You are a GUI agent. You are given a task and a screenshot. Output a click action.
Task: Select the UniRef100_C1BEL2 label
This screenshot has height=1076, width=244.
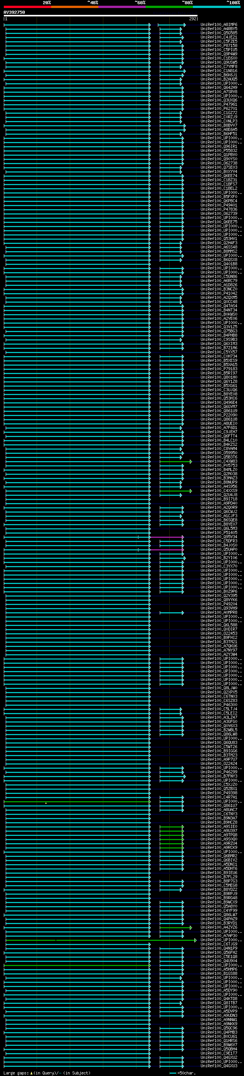coord(219,189)
